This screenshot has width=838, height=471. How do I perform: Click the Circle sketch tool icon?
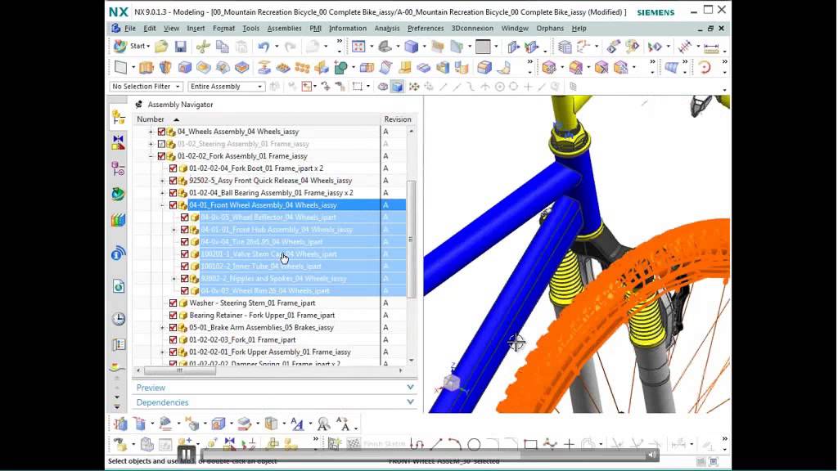[474, 444]
